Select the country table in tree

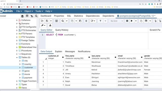point(28,64)
